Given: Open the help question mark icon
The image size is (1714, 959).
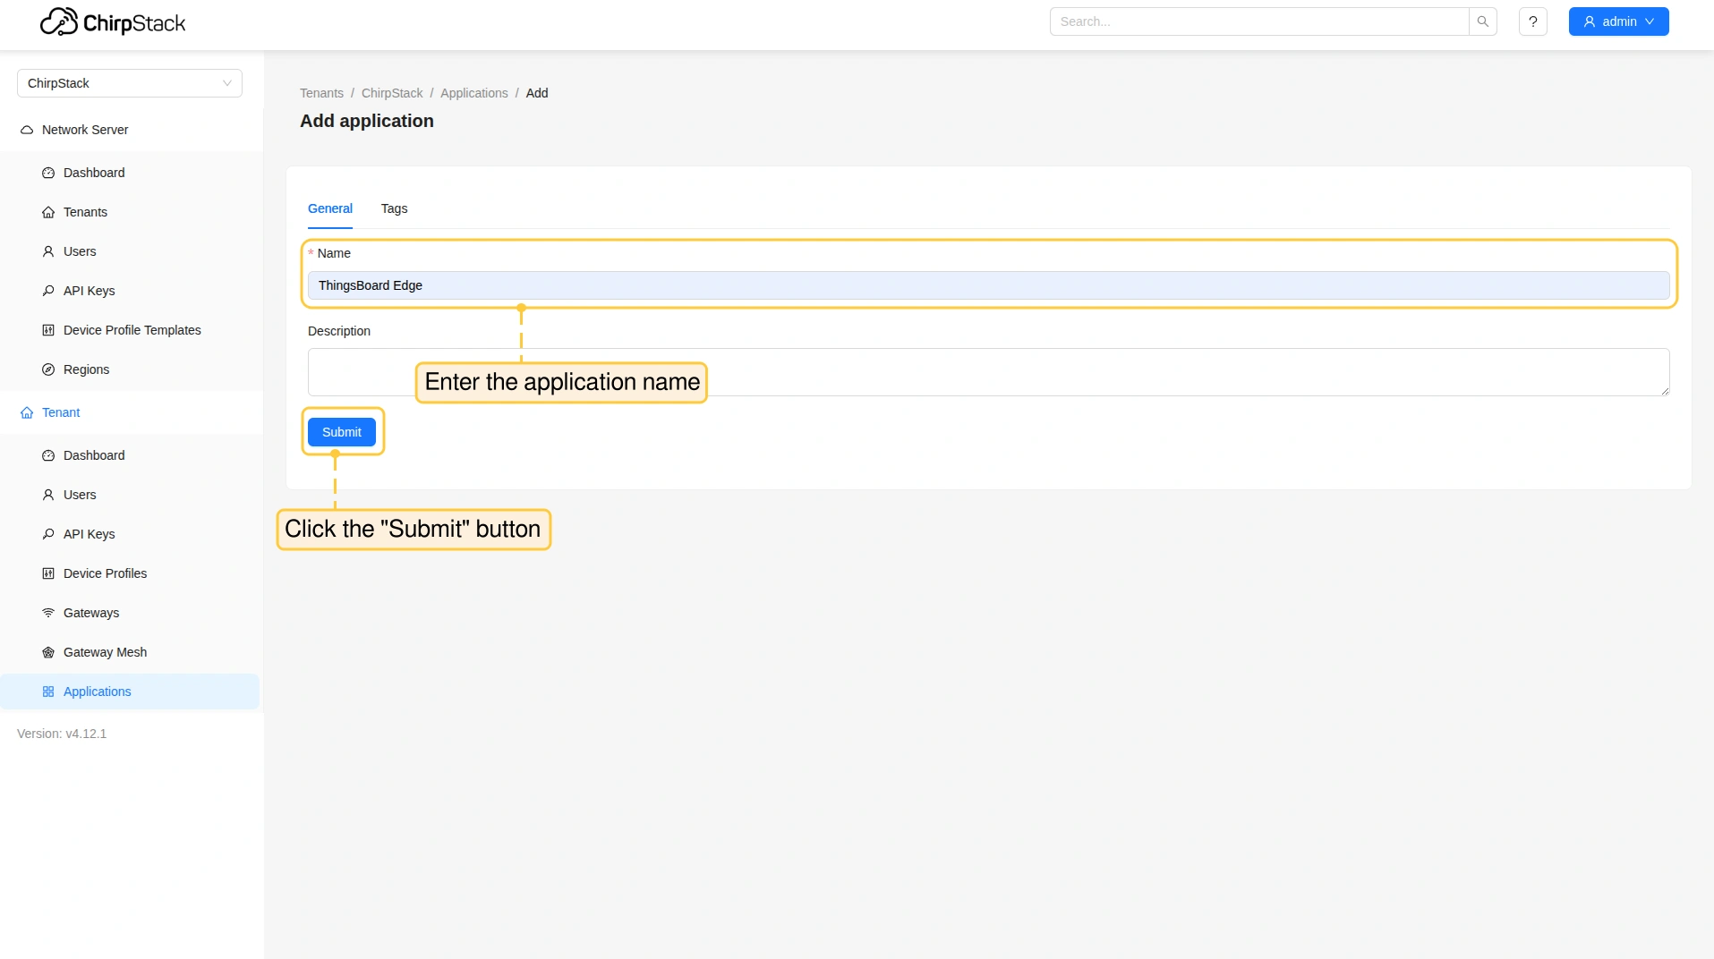Looking at the screenshot, I should [1532, 21].
